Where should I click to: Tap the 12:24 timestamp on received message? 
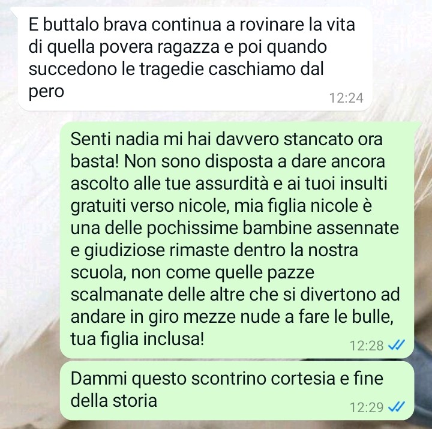346,98
